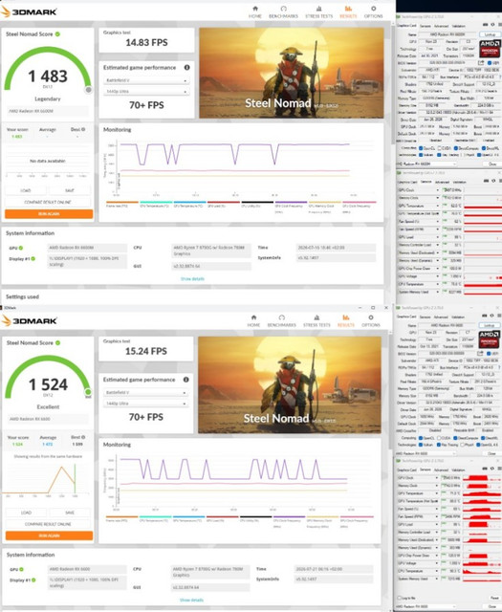The height and width of the screenshot is (612, 502).
Task: Click Load button in the 1483-score window
Action: 26,190
